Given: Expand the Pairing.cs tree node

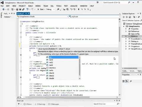Looking at the screenshot, I should [126, 41].
